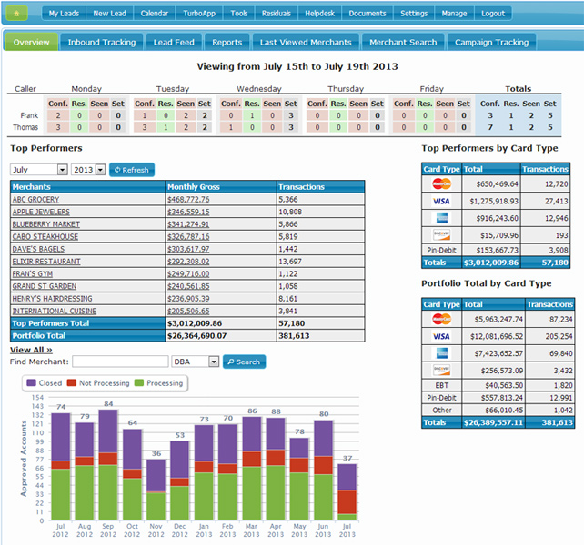This screenshot has width=584, height=545.
Task: Open CABO STEAKHOUSE merchant link
Action: (45, 236)
